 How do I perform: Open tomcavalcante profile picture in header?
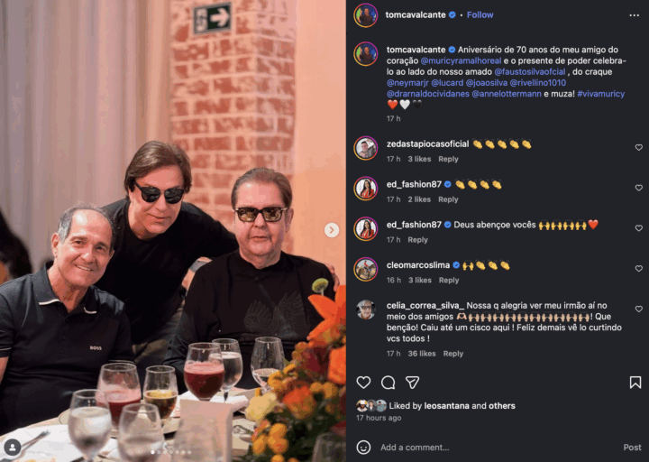click(x=365, y=15)
